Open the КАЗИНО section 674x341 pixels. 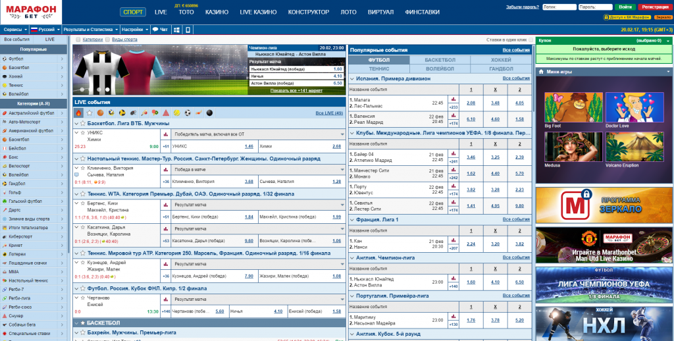[217, 12]
